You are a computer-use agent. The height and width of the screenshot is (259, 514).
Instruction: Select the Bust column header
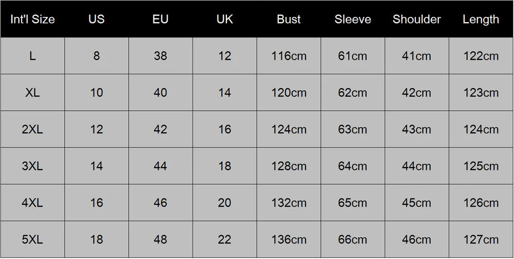click(289, 19)
